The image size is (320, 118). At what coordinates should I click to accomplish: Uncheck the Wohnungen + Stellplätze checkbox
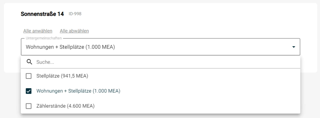(x=29, y=91)
